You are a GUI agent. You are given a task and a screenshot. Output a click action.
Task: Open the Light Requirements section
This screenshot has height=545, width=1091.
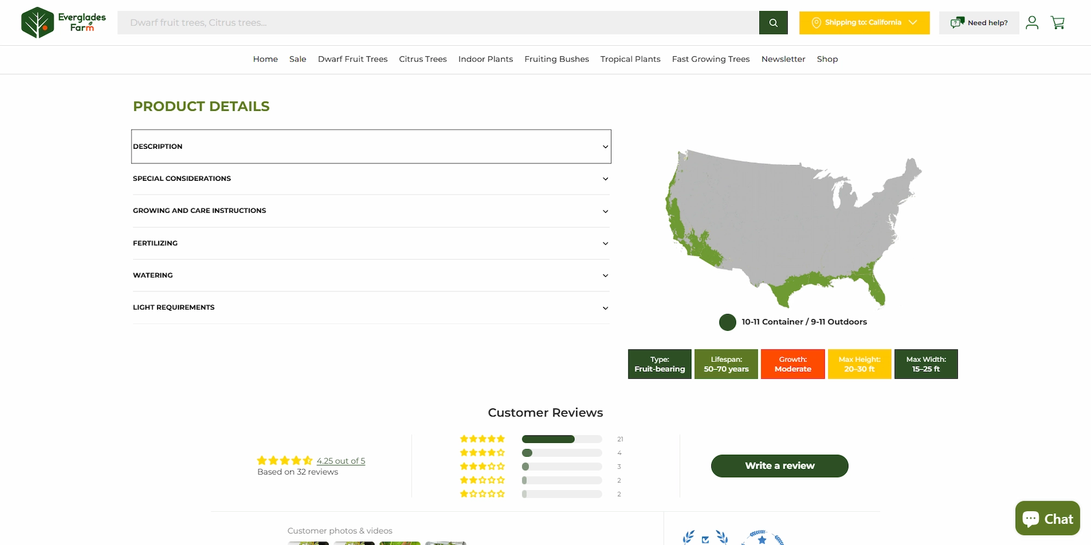coord(371,307)
